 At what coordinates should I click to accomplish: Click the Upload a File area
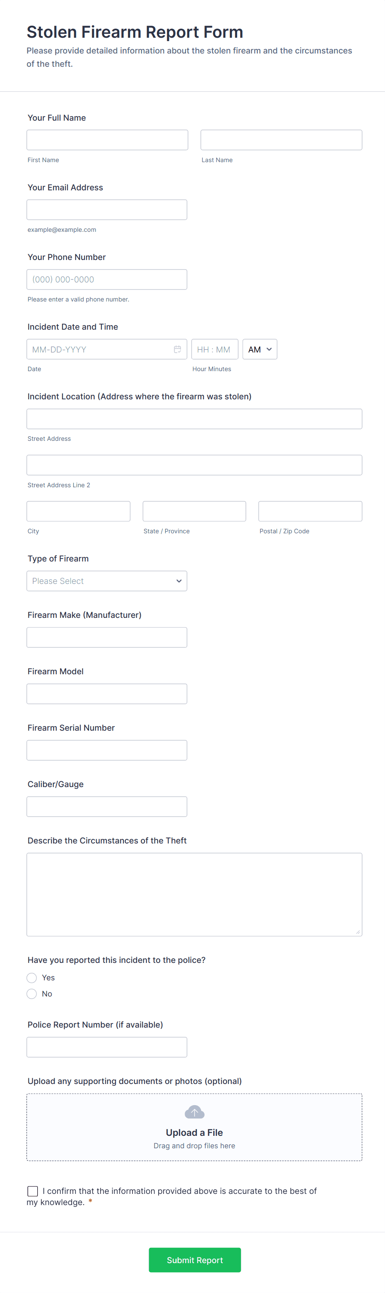coord(195,1133)
